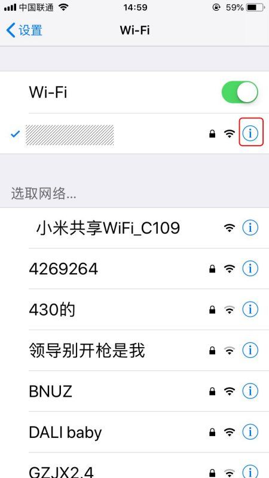Show info for DALI baby network
269x478 pixels.
pos(250,432)
